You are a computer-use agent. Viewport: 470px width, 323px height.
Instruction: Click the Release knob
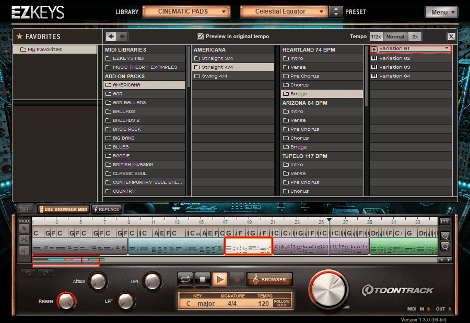pyautogui.click(x=66, y=301)
